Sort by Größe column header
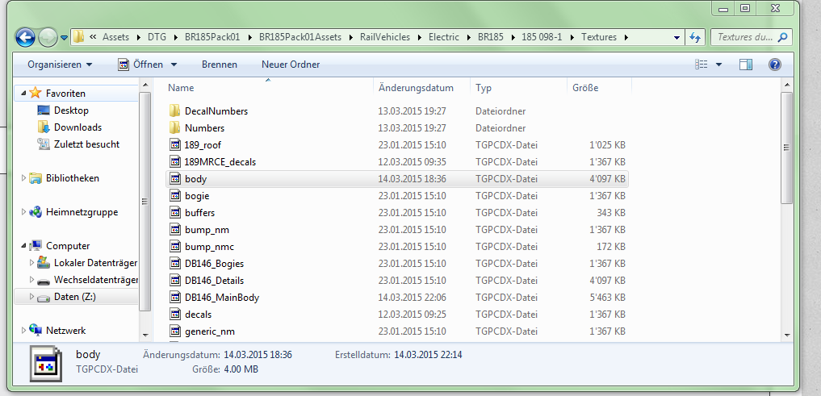 click(x=584, y=88)
